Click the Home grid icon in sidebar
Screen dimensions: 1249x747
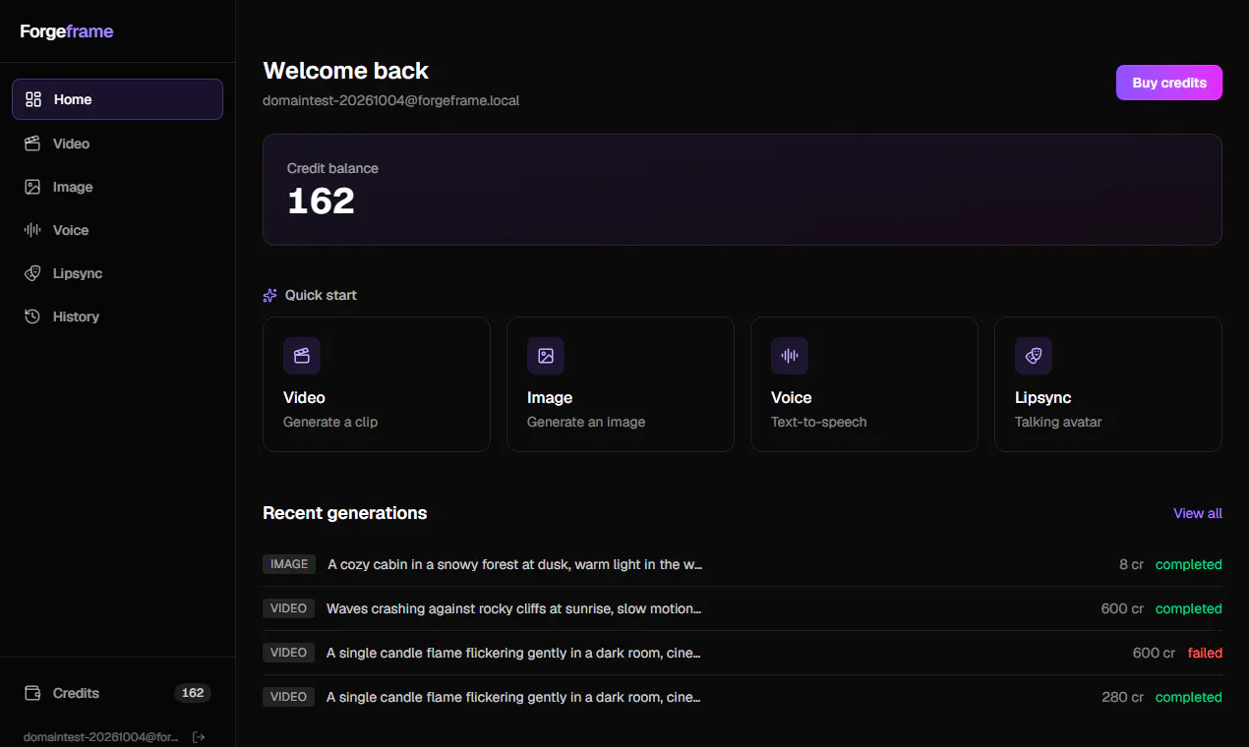[x=33, y=99]
